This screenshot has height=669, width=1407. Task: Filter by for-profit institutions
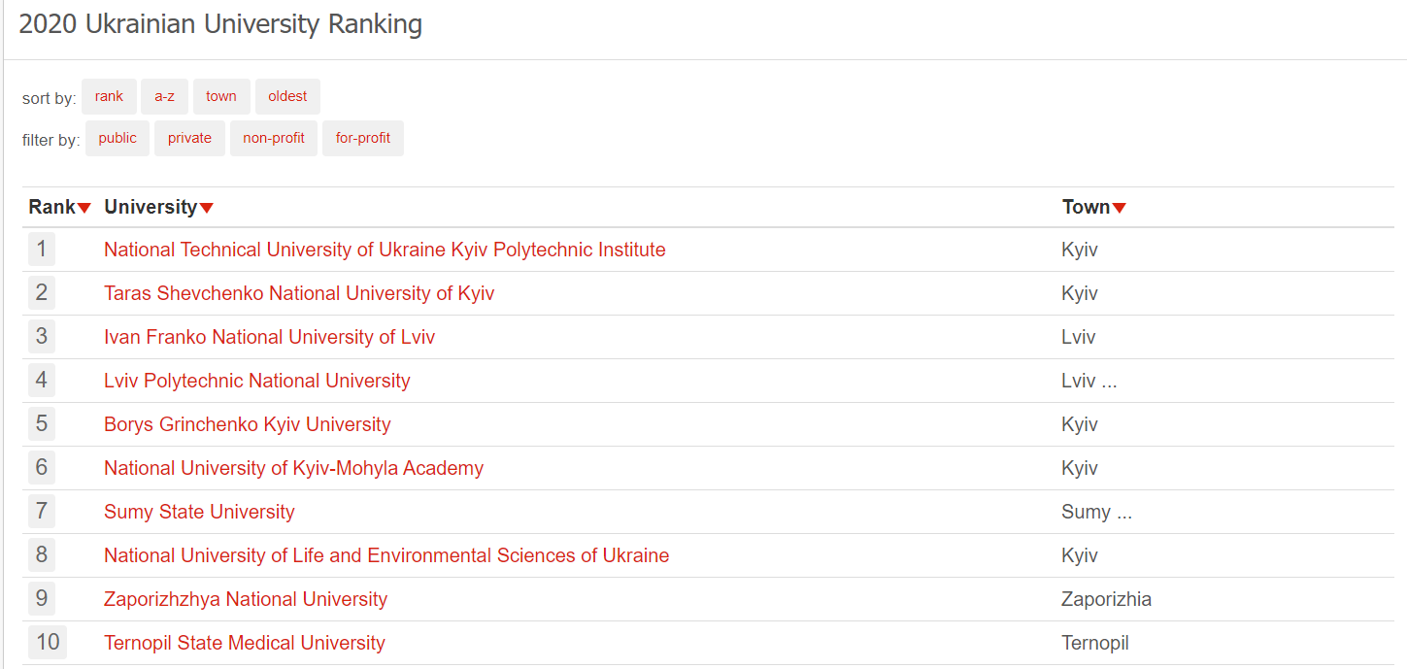tap(363, 138)
